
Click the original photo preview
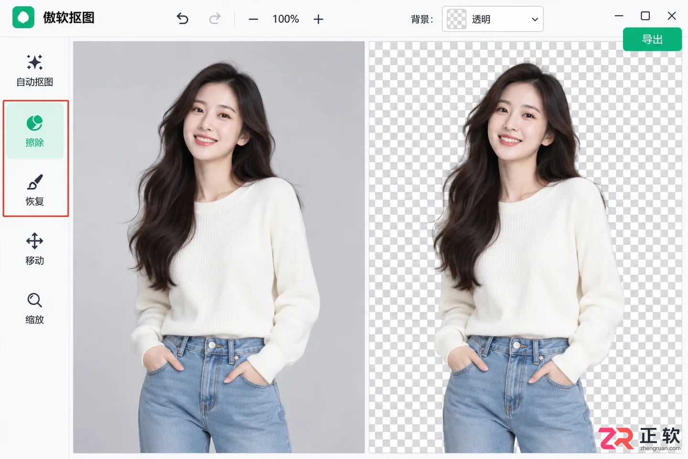coord(219,247)
